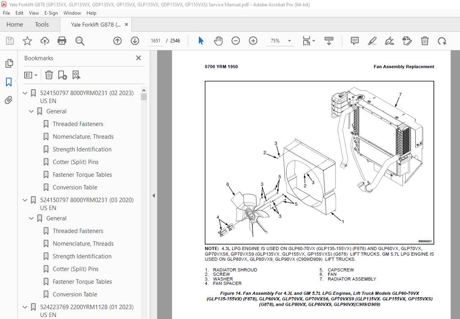Rotate the page clockwise

(x=442, y=41)
